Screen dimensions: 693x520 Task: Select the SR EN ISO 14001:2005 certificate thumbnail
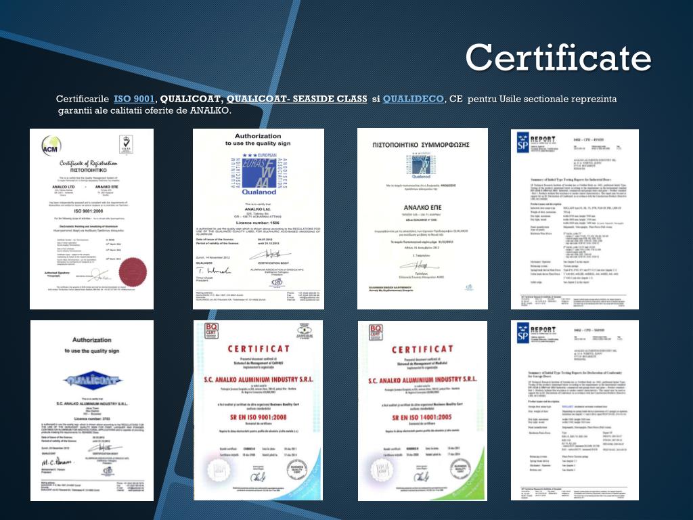(x=422, y=411)
